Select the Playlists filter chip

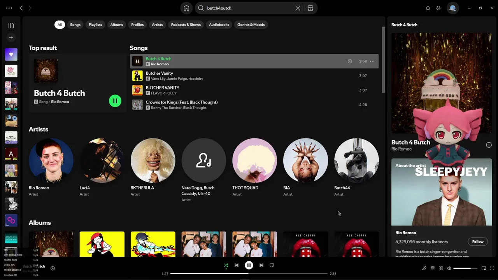point(95,24)
